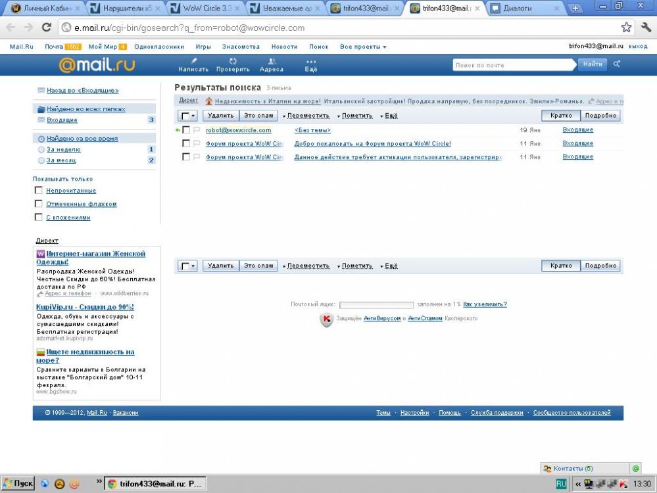Open Chrome wrench settings menu
Viewport: 657px width, 493px height.
tap(645, 28)
